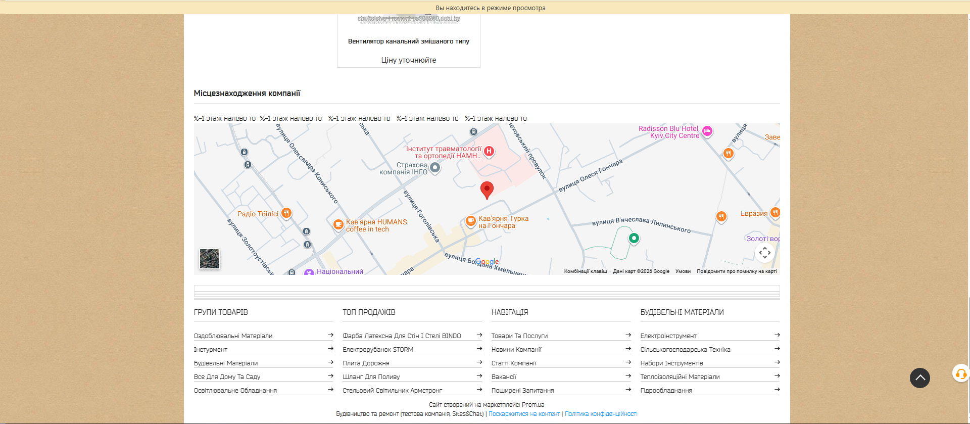Click the Кав'ярня HUMANS coffee marker
The height and width of the screenshot is (424, 970).
point(338,224)
